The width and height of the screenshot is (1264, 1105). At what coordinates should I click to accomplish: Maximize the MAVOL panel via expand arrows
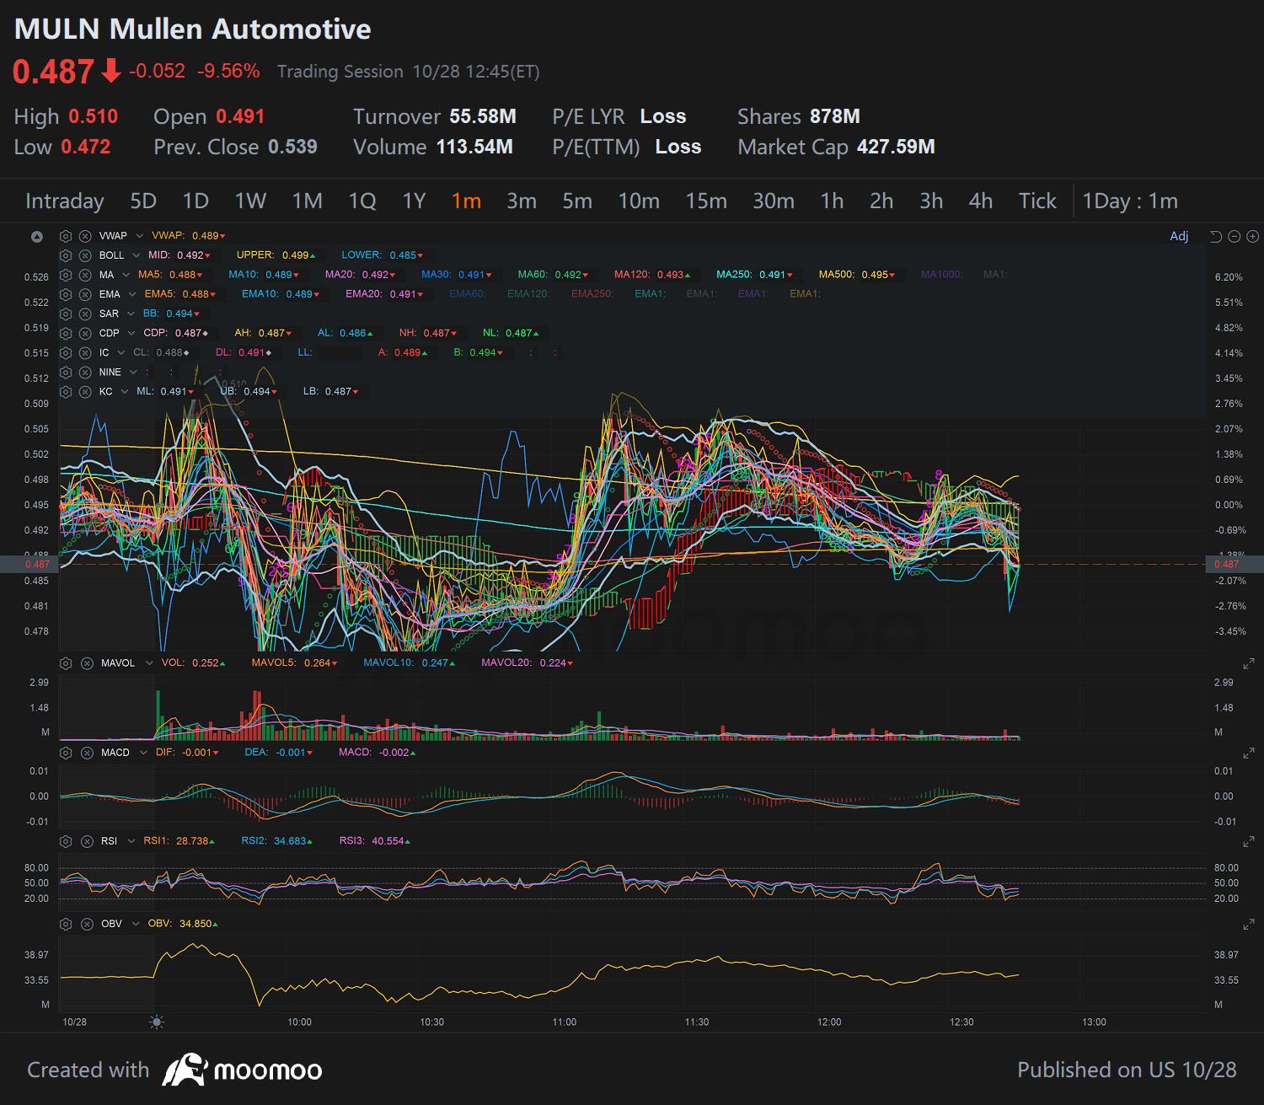pos(1249,664)
